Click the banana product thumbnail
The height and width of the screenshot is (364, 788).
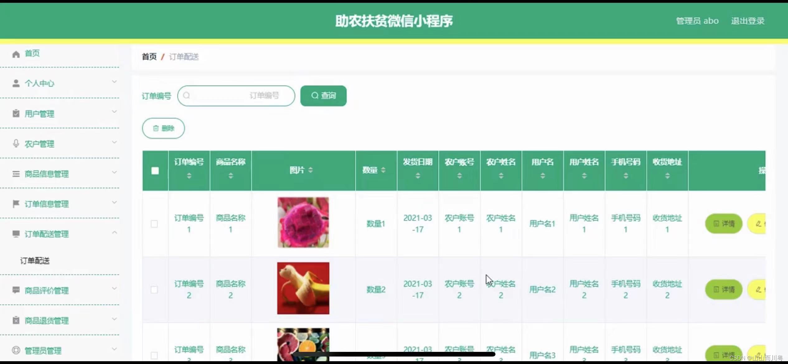303,288
